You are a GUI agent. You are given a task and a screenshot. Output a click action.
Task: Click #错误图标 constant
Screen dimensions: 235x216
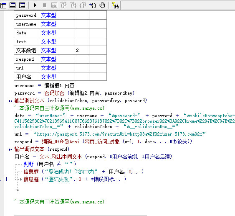point(103,179)
